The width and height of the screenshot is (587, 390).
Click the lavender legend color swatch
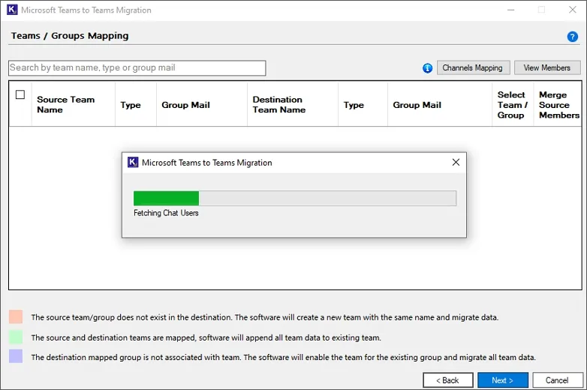[x=16, y=356]
